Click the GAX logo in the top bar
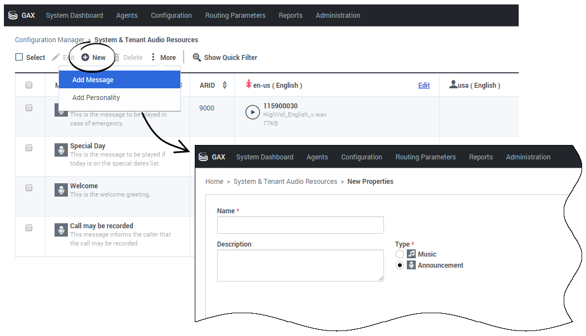Screen dimensions: 586x336 click(21, 16)
